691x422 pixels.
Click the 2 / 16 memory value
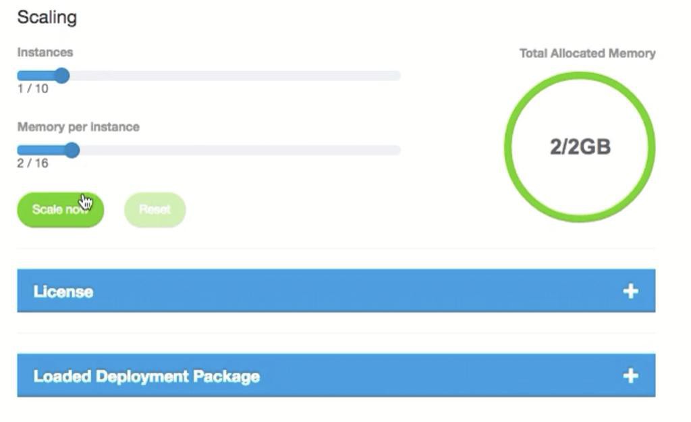(x=32, y=163)
